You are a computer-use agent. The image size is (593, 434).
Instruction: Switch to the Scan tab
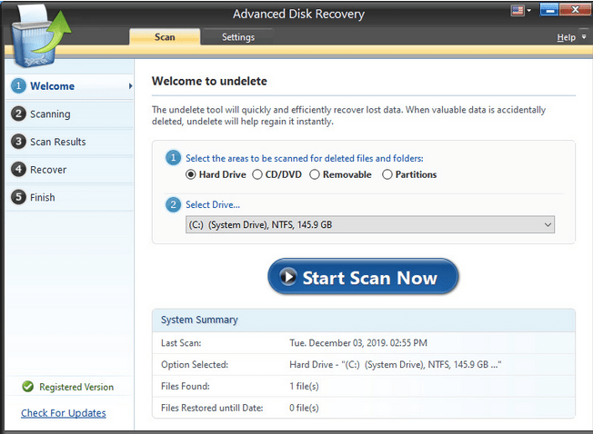[165, 37]
